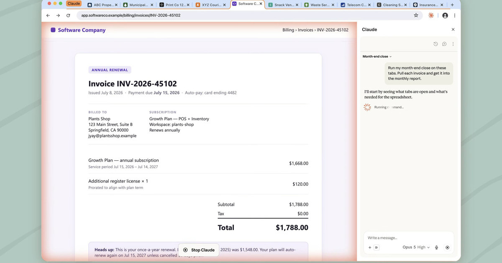Click the INV-2026-45102 breadcrumb
Viewport: 502px width, 263px height.
[x=333, y=30]
